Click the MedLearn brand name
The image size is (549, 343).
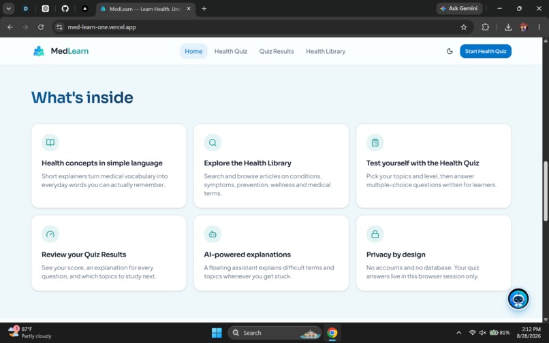[x=69, y=51]
